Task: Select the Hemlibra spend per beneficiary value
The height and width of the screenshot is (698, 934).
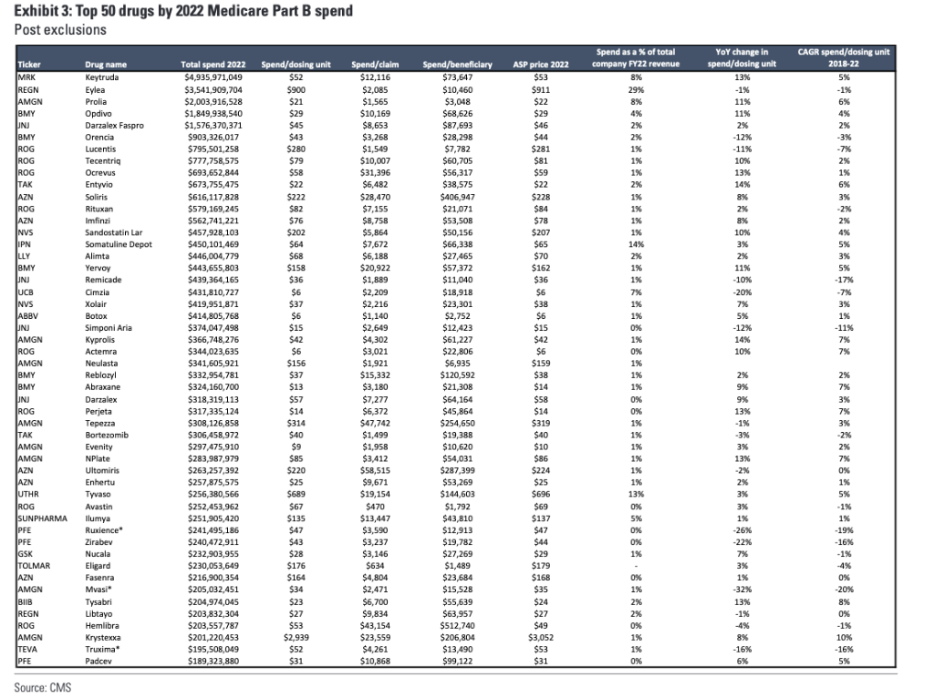Action: [458, 625]
